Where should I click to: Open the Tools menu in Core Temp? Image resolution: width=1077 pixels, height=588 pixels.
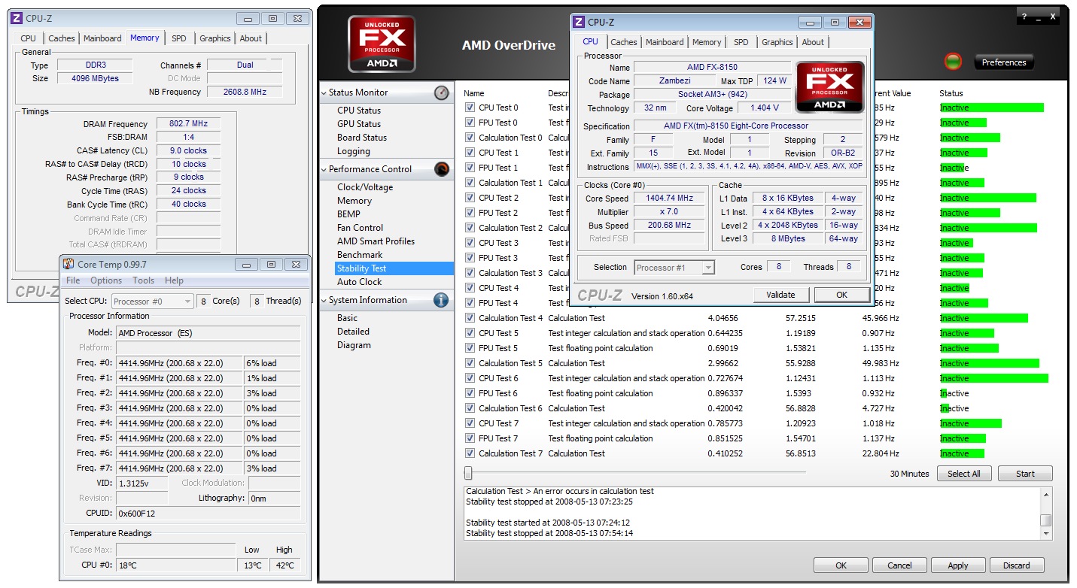point(143,280)
